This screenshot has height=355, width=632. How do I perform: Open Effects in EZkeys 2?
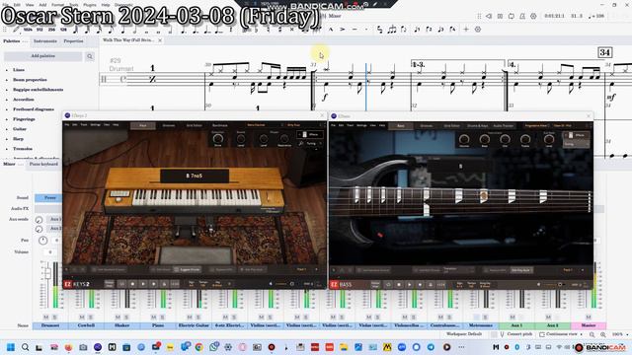click(309, 134)
